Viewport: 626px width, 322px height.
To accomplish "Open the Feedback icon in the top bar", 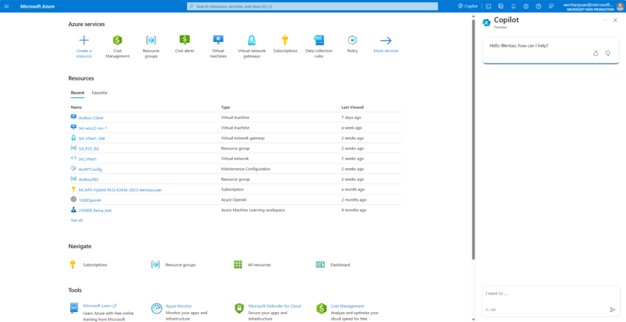I will [551, 6].
